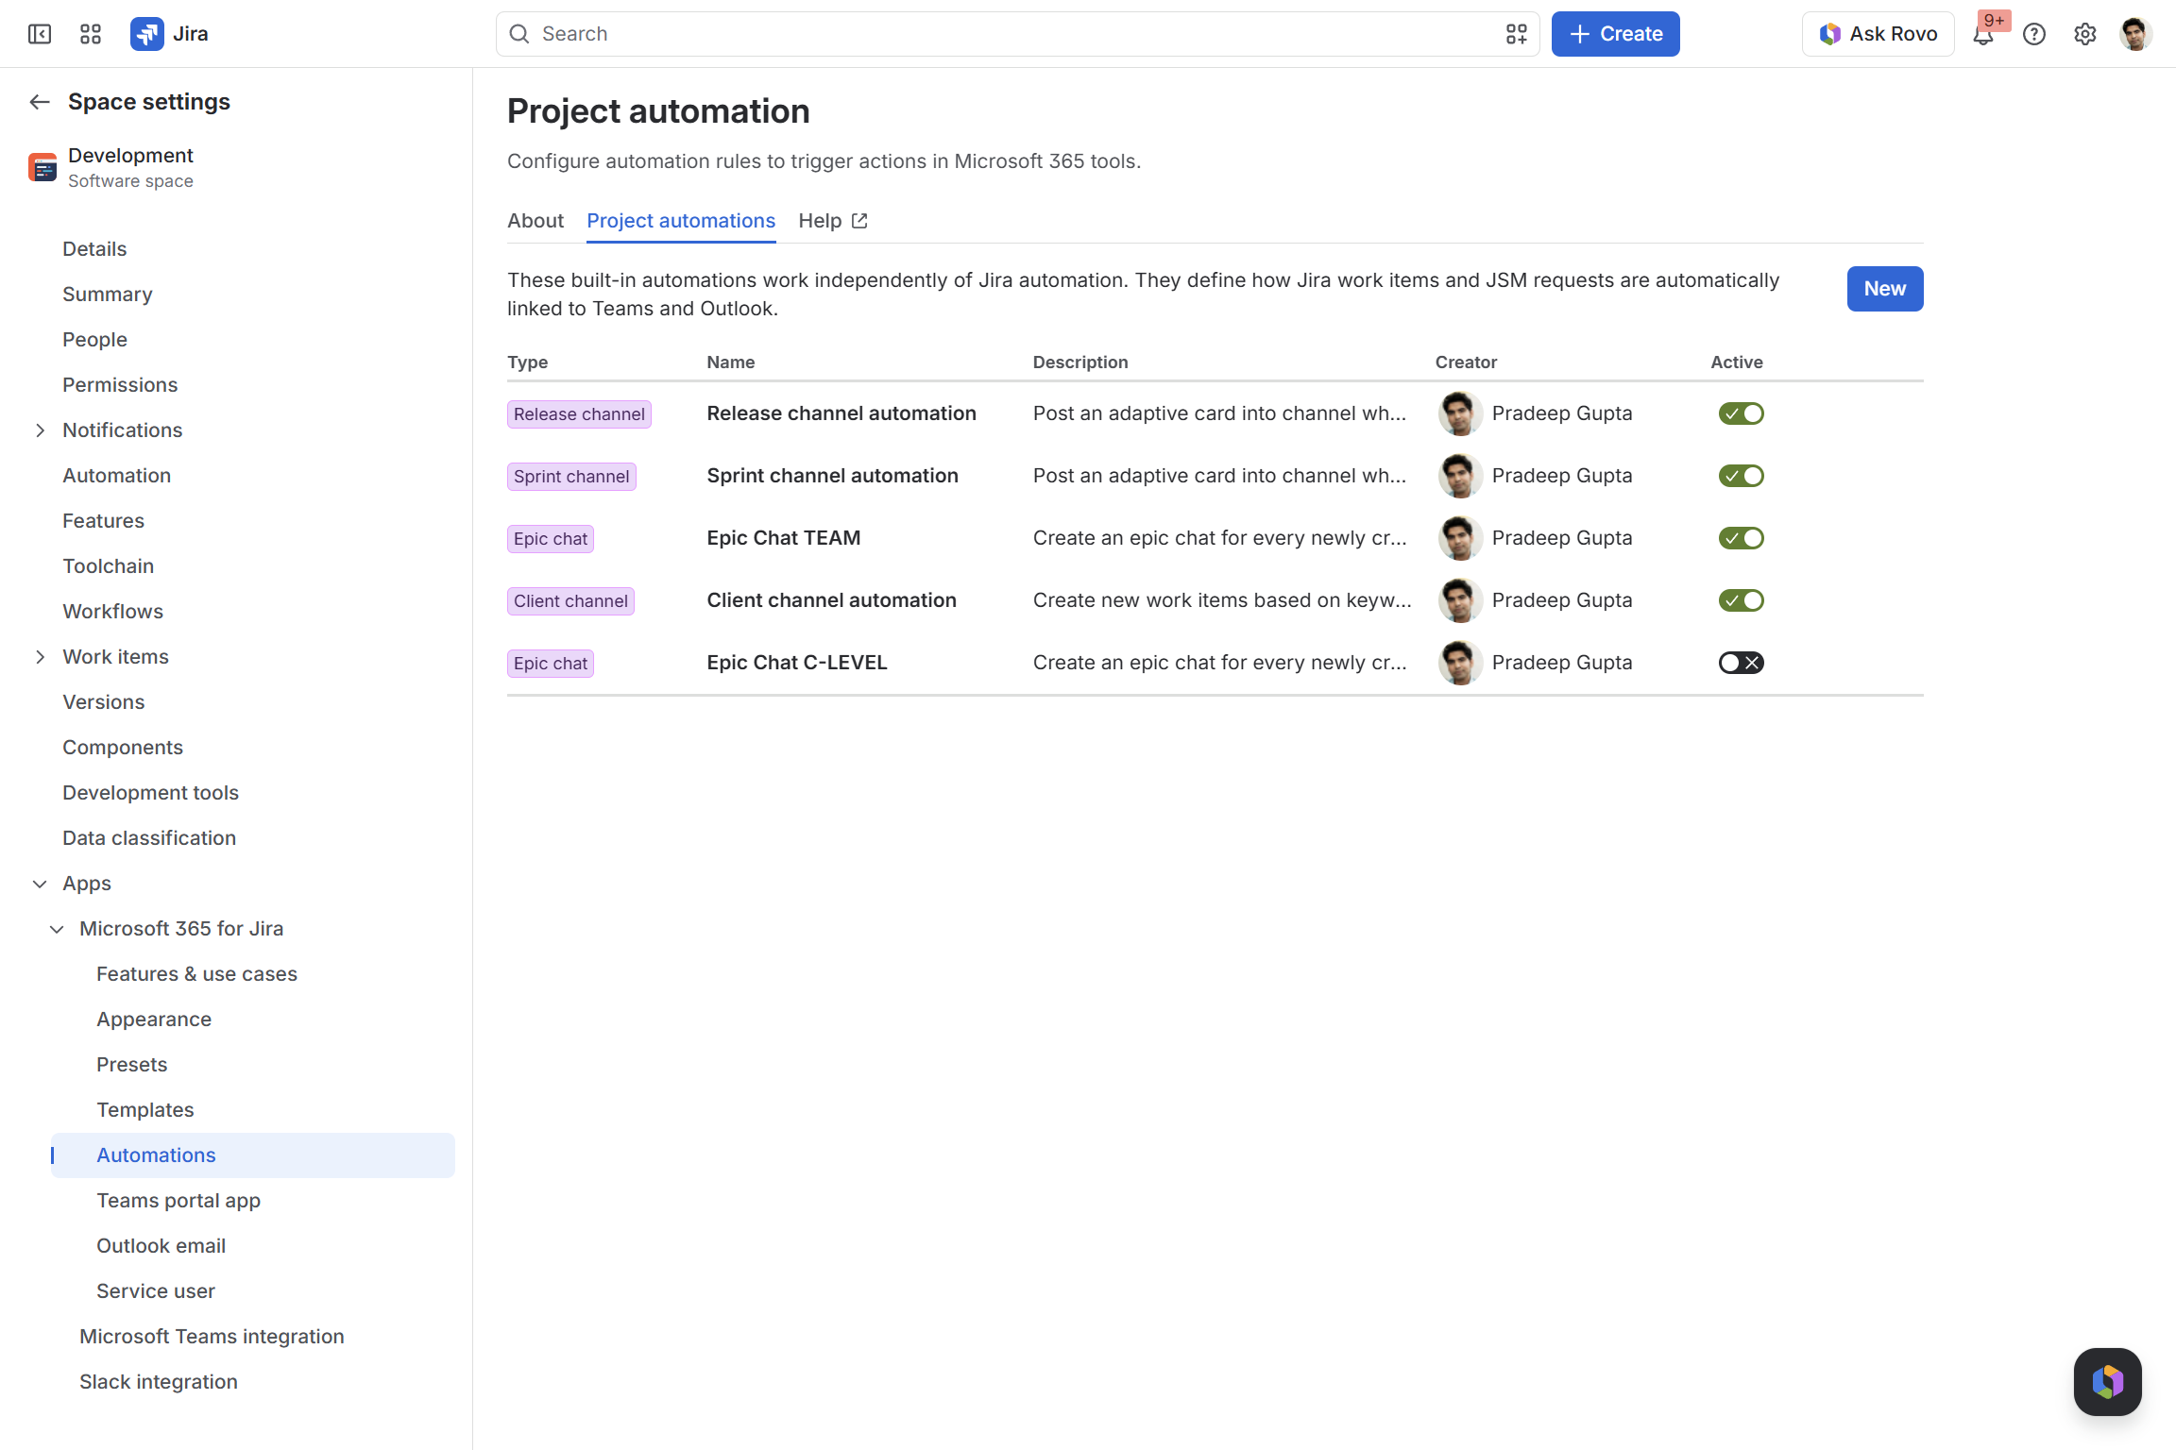Open Presets in the sidebar
The height and width of the screenshot is (1450, 2176).
click(132, 1065)
